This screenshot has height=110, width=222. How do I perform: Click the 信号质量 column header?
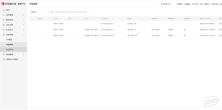coord(187,18)
